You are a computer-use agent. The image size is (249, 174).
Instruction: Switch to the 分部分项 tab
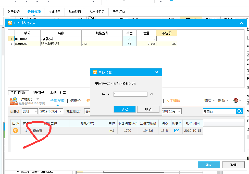[34, 12]
